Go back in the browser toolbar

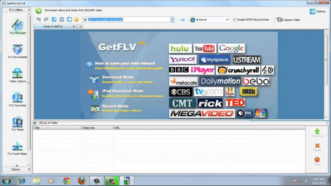pyautogui.click(x=38, y=20)
